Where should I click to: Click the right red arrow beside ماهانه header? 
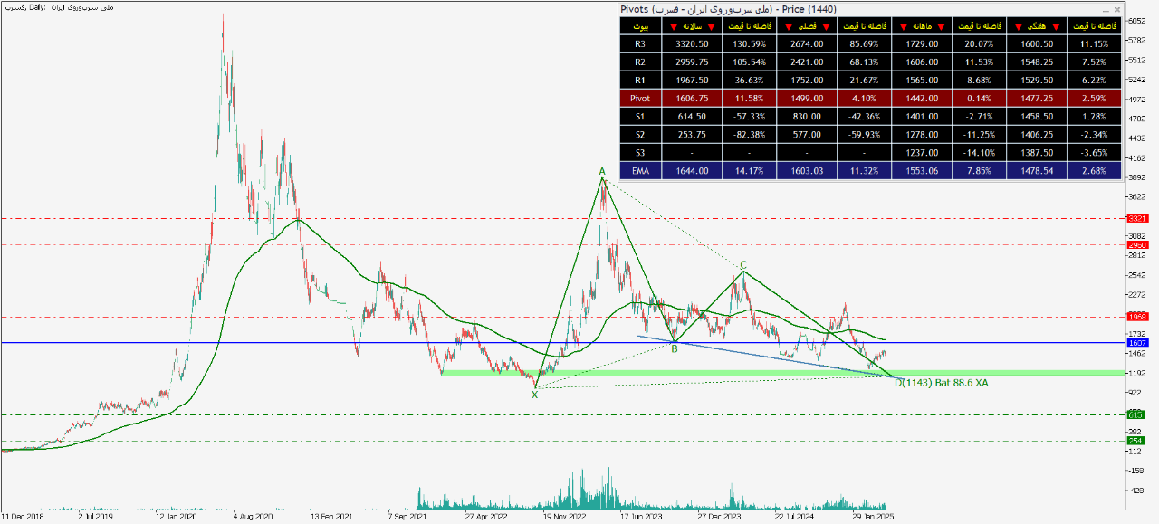coord(943,26)
